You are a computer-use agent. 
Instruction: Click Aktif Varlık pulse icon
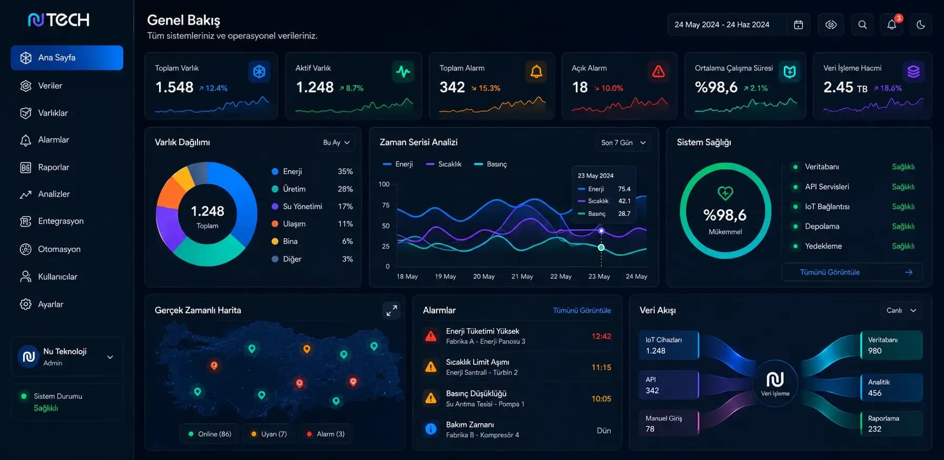tap(403, 71)
